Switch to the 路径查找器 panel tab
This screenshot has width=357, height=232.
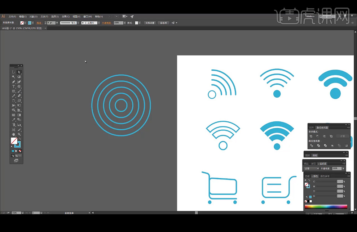(x=322, y=128)
